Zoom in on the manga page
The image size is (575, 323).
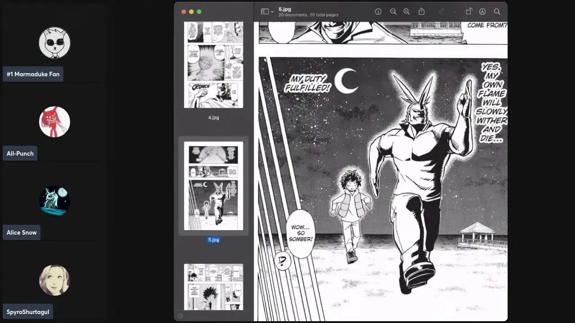click(407, 12)
